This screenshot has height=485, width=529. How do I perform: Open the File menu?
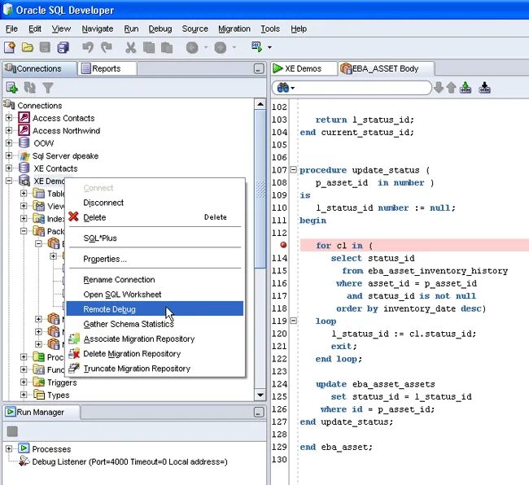12,29
